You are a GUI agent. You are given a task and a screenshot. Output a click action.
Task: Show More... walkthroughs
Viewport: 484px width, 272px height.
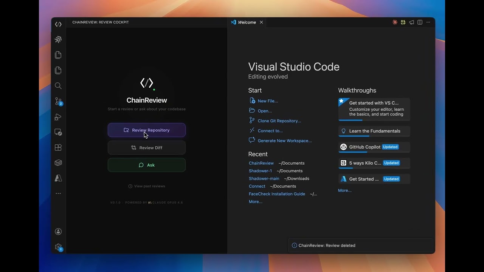click(345, 190)
